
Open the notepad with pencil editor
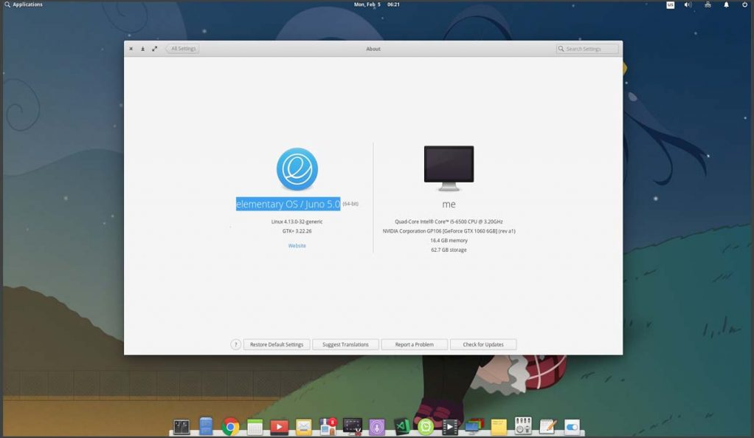pos(547,426)
